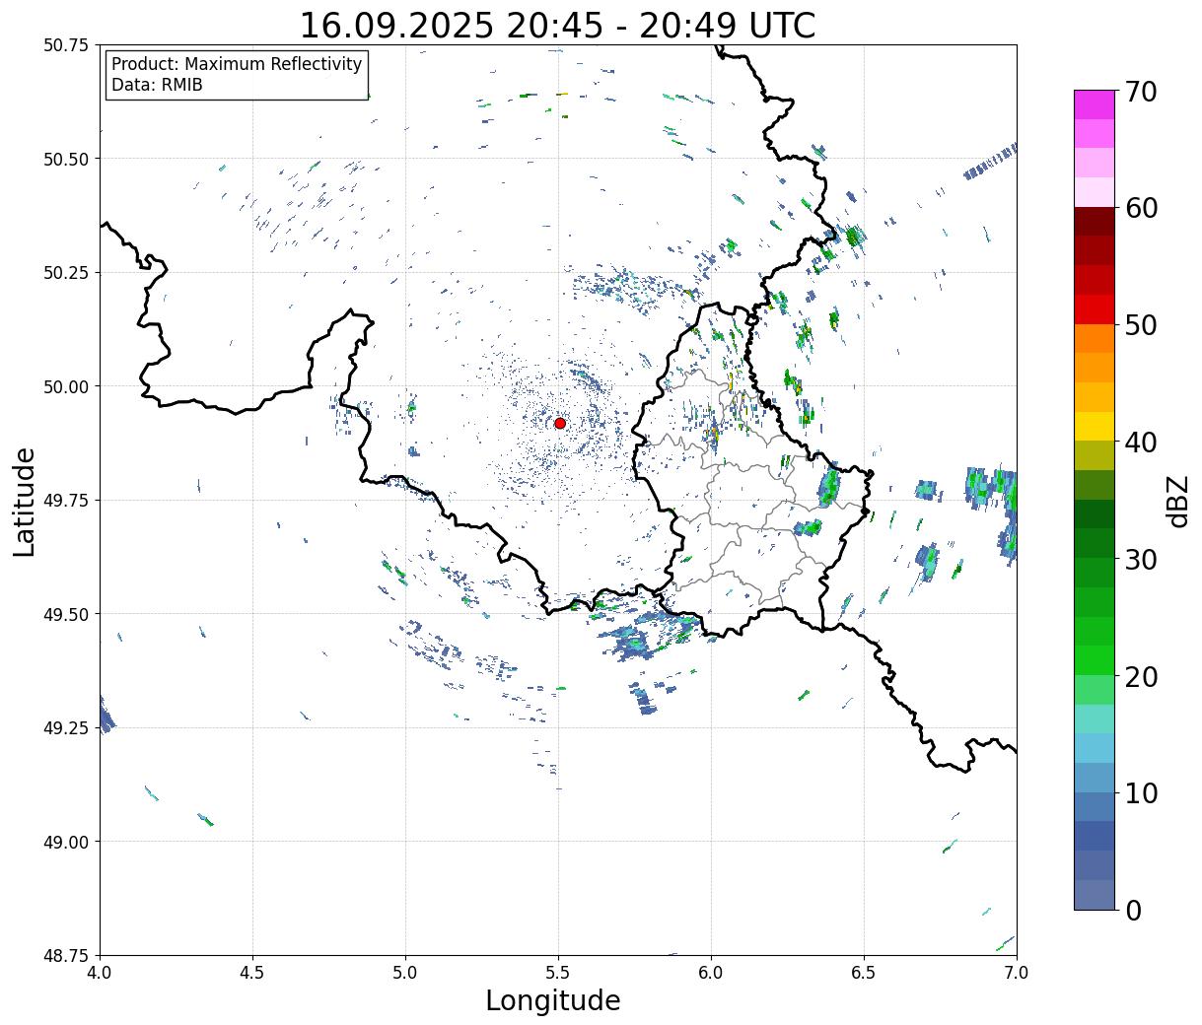Click the 'Product: Maximum Reflectivity' legend text
The width and height of the screenshot is (1202, 1025).
[237, 64]
